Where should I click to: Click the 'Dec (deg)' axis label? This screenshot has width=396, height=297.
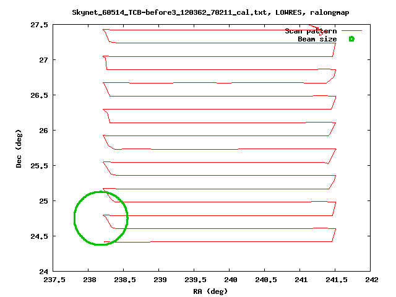(19, 148)
